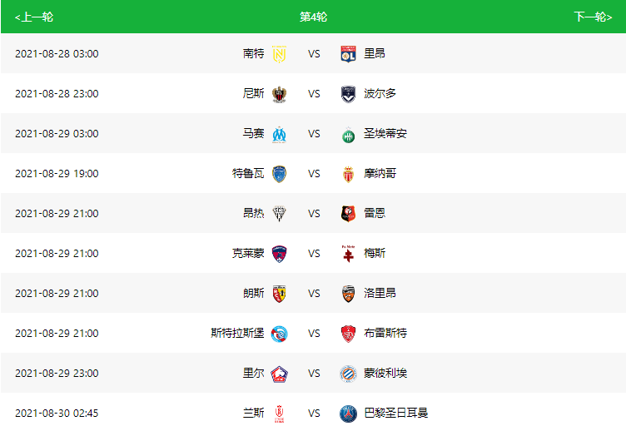Select the Paris Saint-Germain crest
626x431 pixels.
tap(348, 414)
